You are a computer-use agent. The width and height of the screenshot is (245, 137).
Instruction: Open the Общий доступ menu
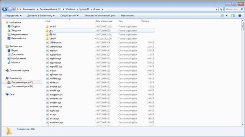[69, 16]
